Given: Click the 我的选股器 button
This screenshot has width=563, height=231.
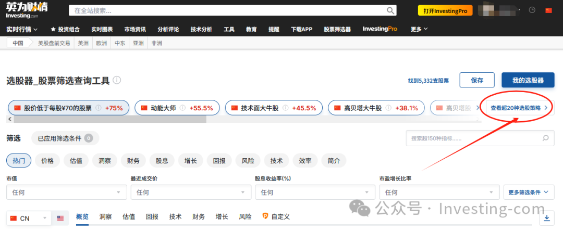Looking at the screenshot, I should 528,80.
